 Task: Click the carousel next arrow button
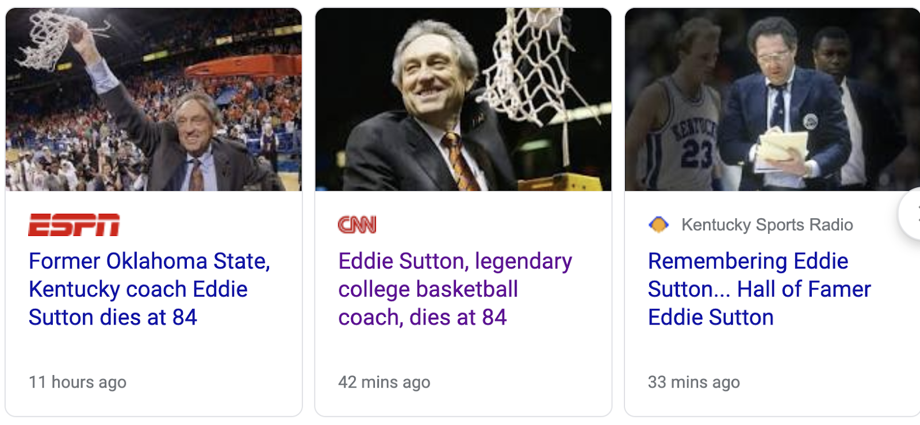click(911, 214)
